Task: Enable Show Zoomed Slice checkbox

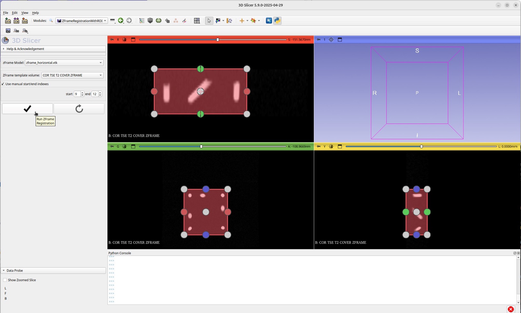Action: click(5, 280)
